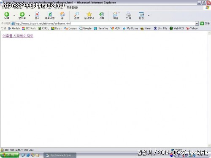This screenshot has width=211, height=158.
Task: Stop page loading with the red X icon
Action: click(37, 15)
